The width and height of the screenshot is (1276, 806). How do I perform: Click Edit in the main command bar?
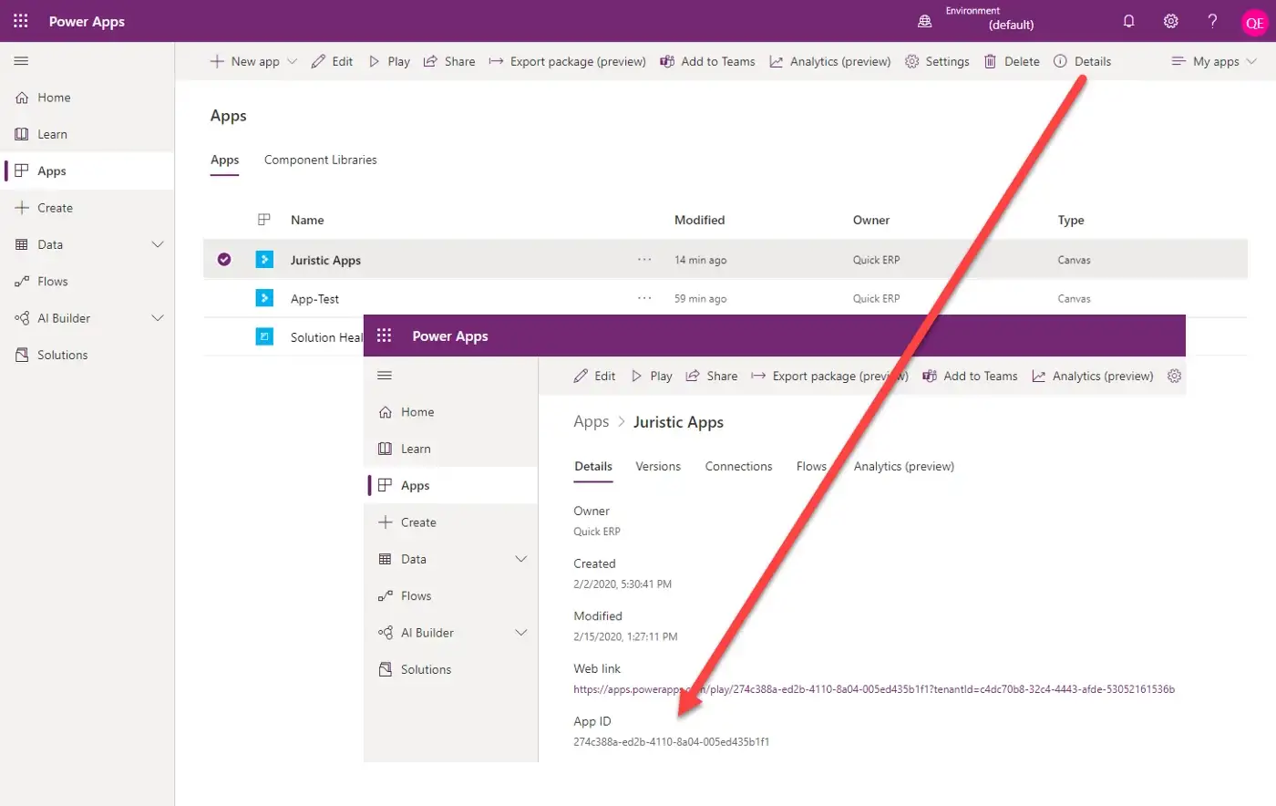(x=332, y=61)
